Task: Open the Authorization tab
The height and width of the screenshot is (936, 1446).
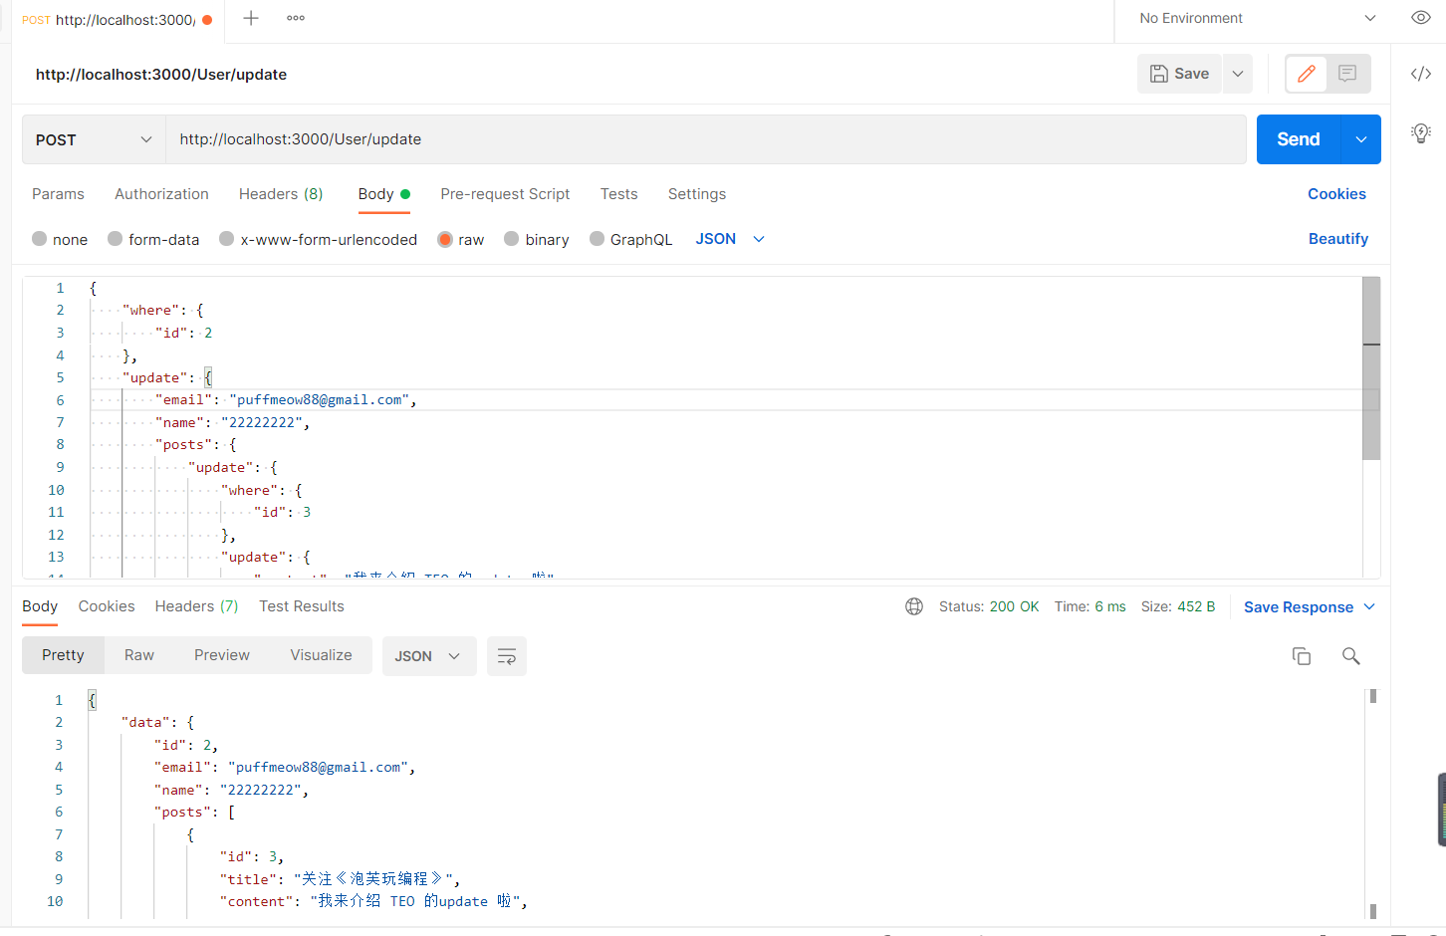Action: click(x=161, y=194)
